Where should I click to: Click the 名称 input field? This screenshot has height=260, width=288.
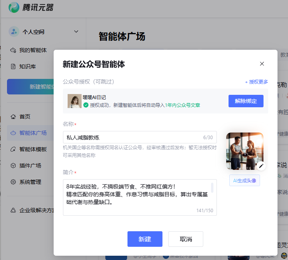pos(132,137)
